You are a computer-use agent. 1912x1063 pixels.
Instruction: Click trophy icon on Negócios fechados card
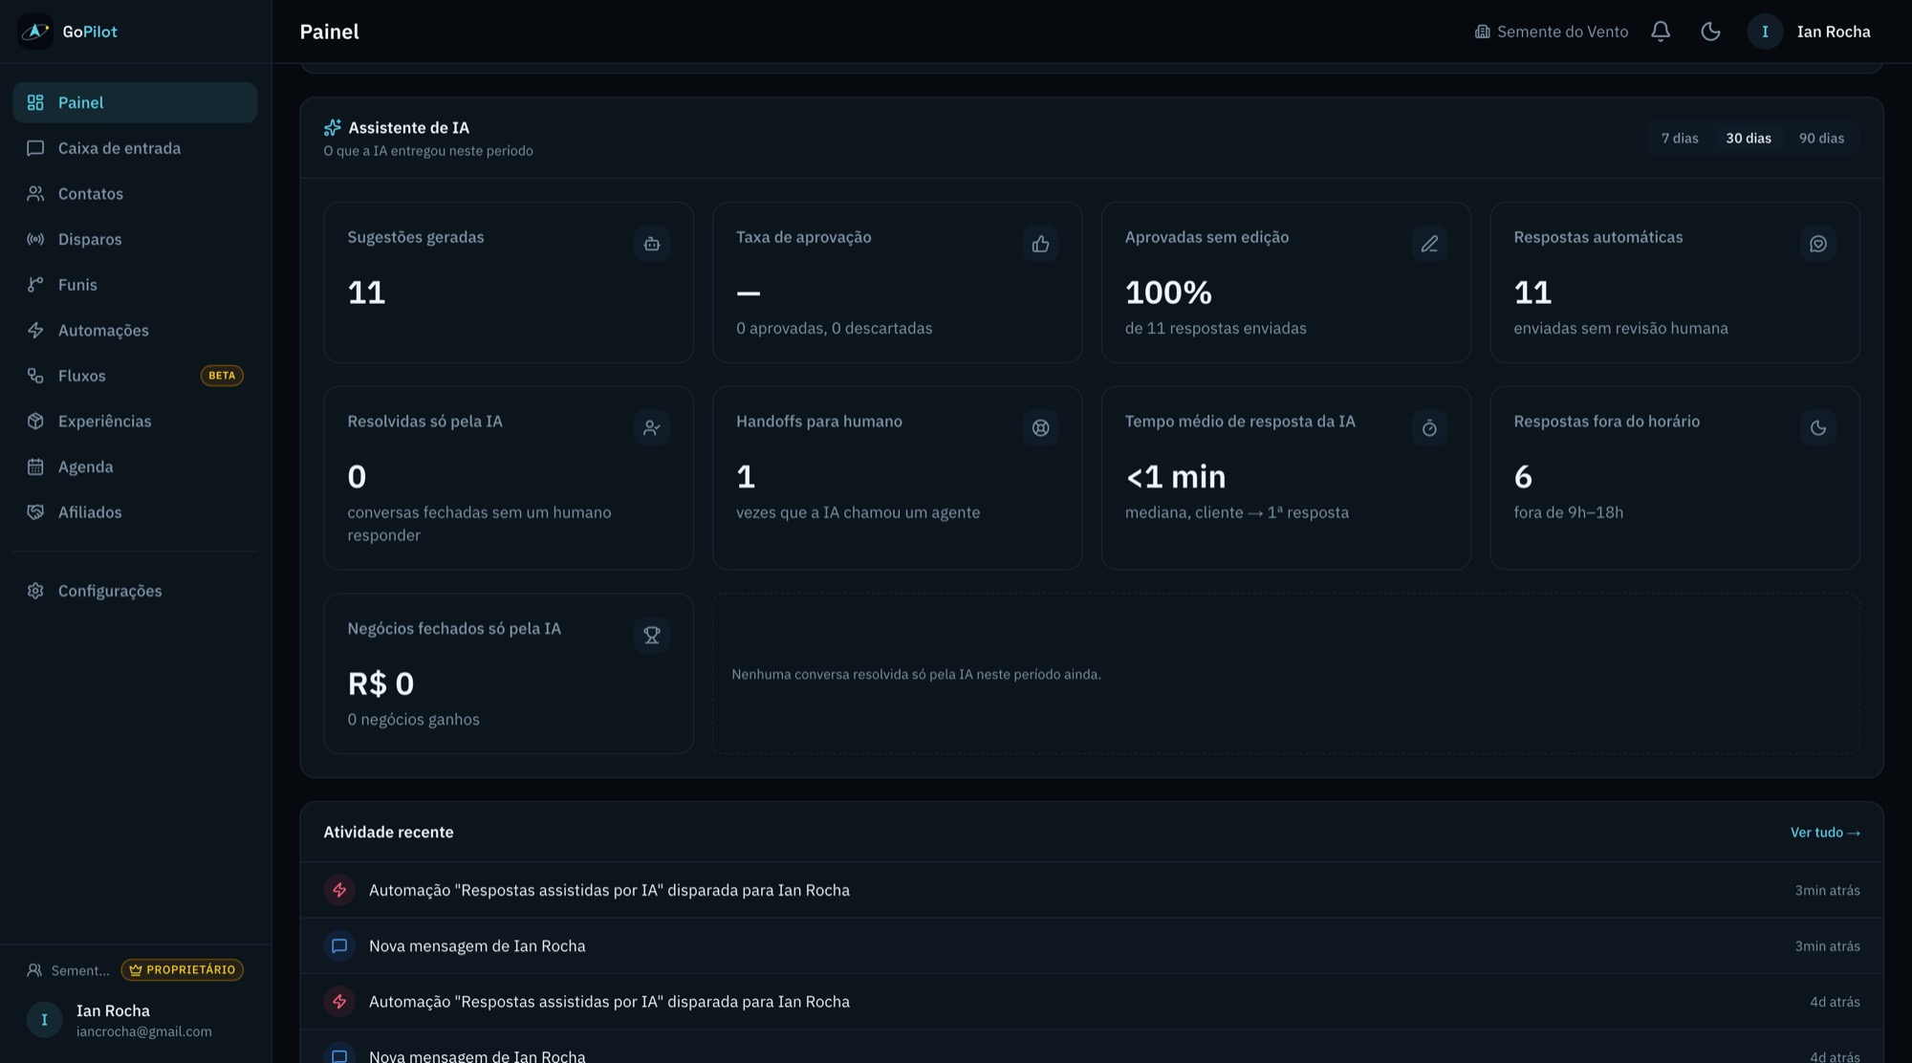pyautogui.click(x=652, y=635)
